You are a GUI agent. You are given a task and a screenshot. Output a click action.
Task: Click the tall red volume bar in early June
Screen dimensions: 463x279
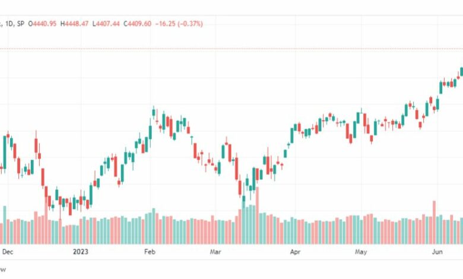(x=434, y=221)
